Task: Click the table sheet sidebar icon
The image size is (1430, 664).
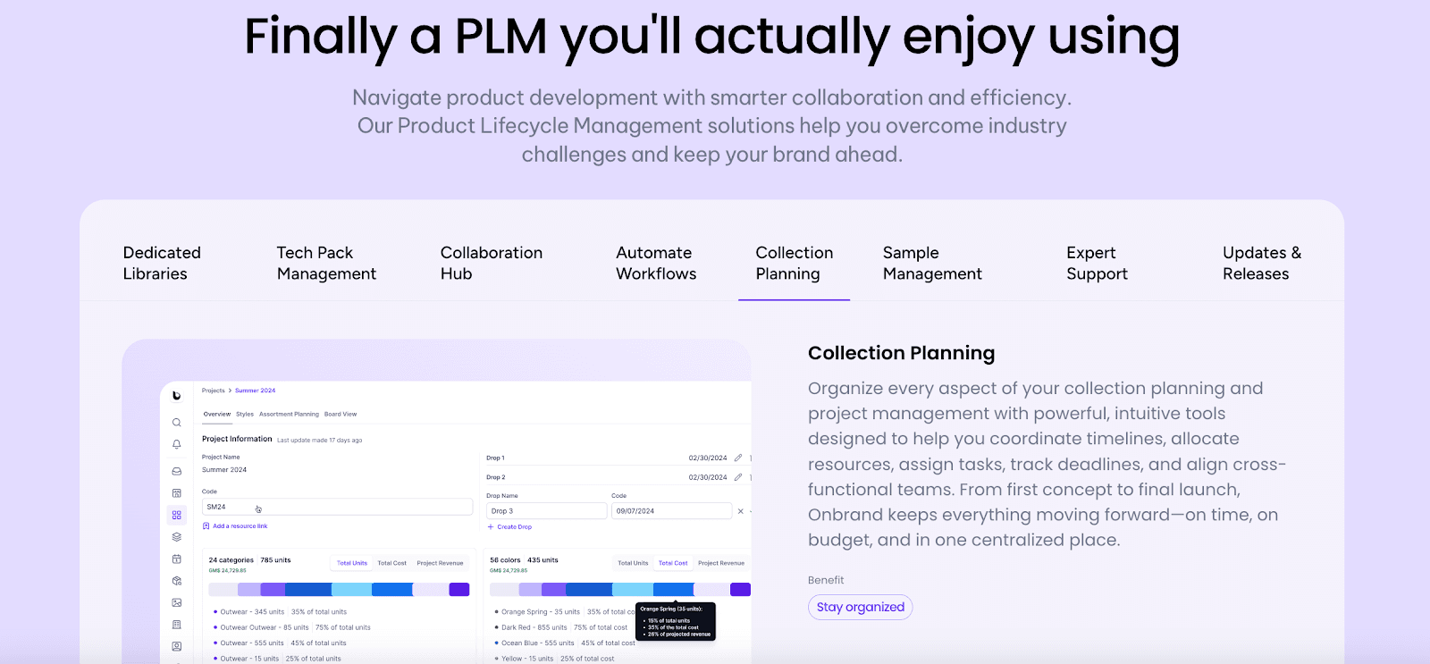Action: tap(176, 625)
